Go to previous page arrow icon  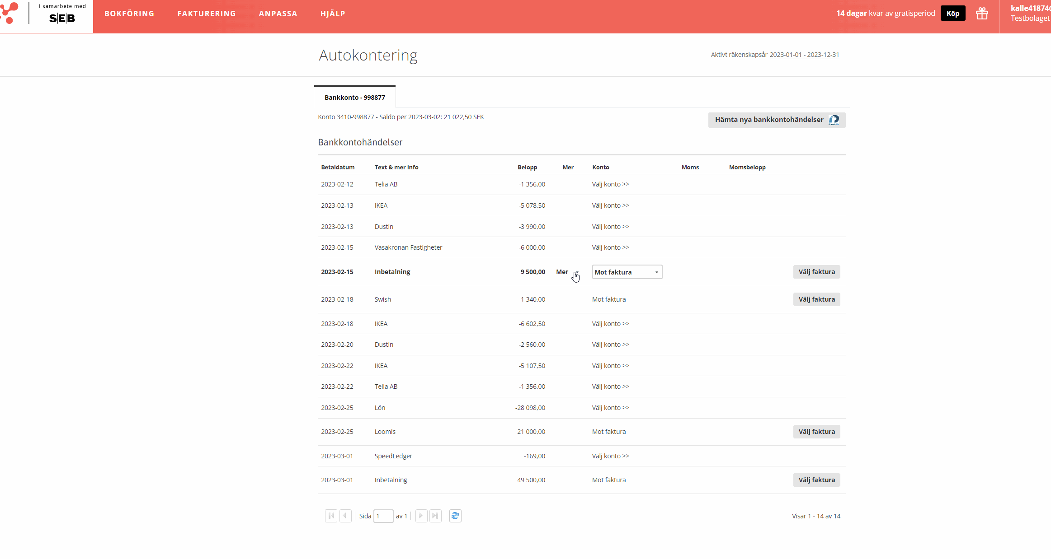point(345,516)
